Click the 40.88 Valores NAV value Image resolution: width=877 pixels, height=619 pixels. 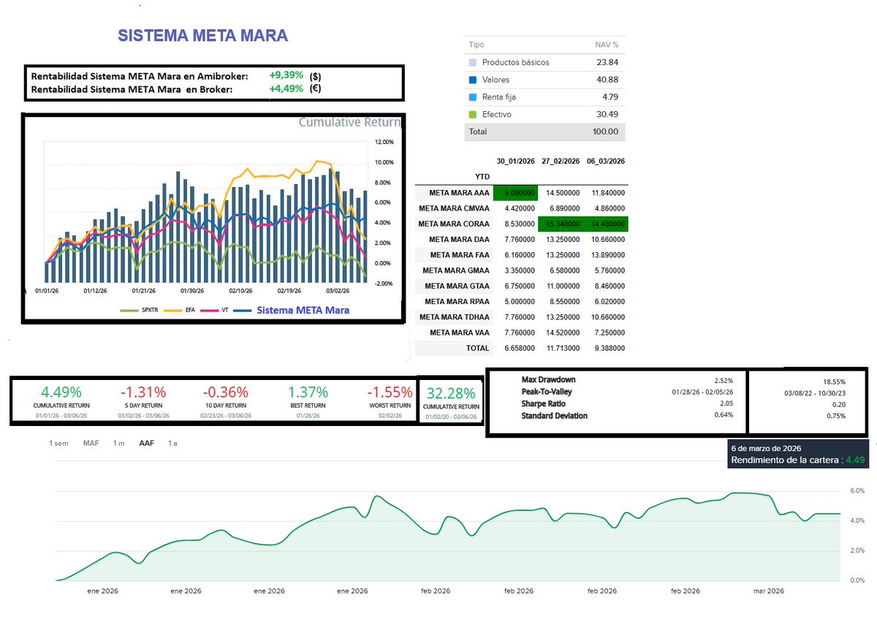pos(608,80)
